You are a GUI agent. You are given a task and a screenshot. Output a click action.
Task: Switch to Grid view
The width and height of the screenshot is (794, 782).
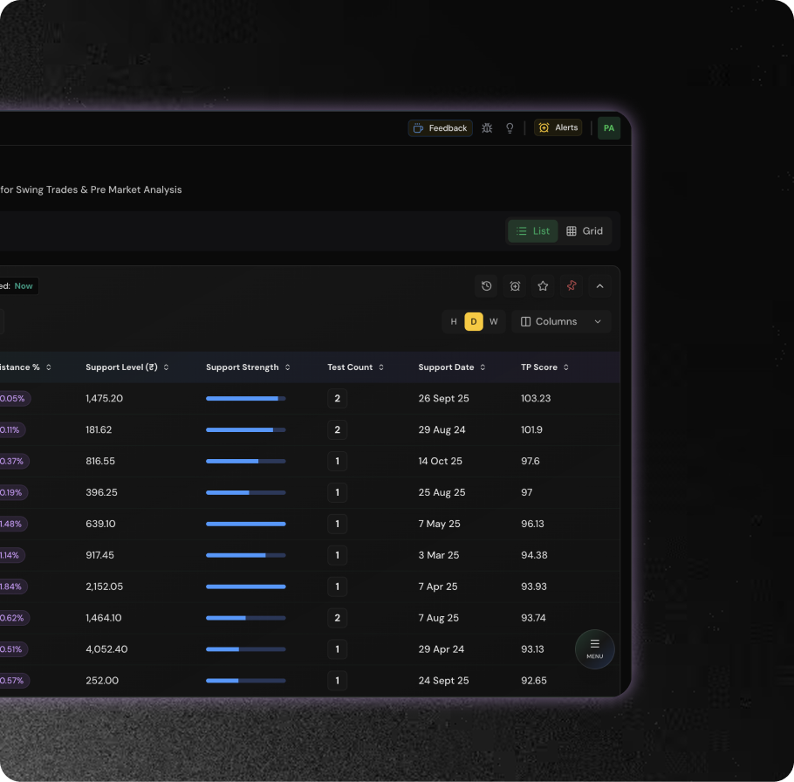(585, 231)
